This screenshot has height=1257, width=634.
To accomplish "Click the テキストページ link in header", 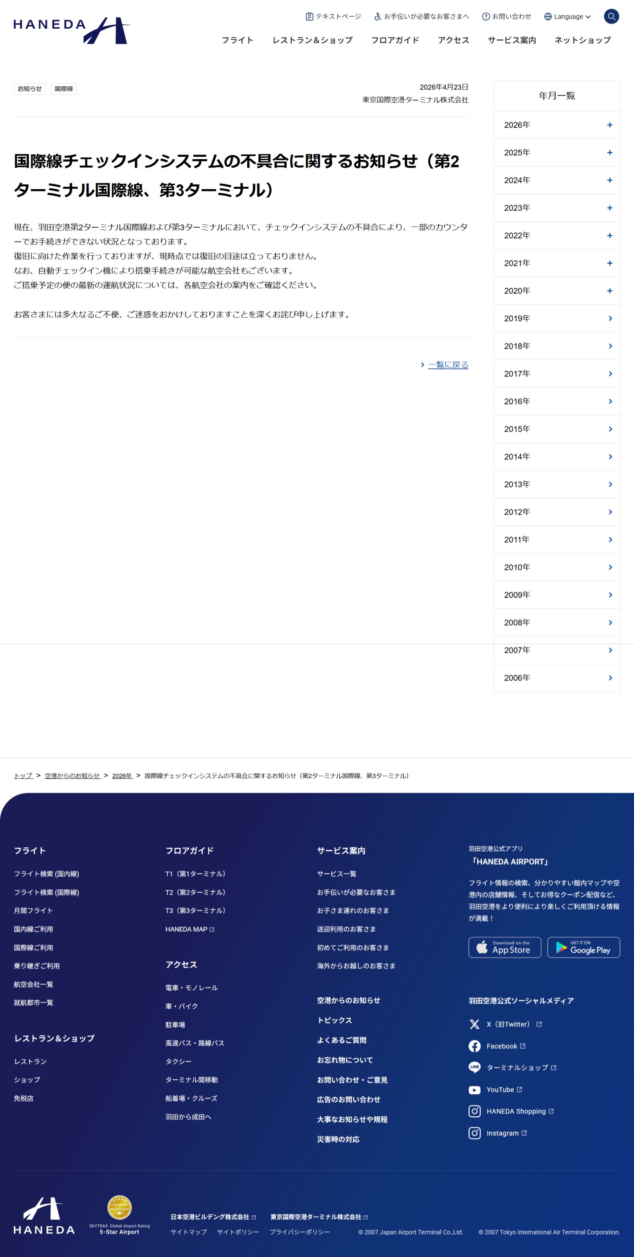I will pyautogui.click(x=334, y=17).
